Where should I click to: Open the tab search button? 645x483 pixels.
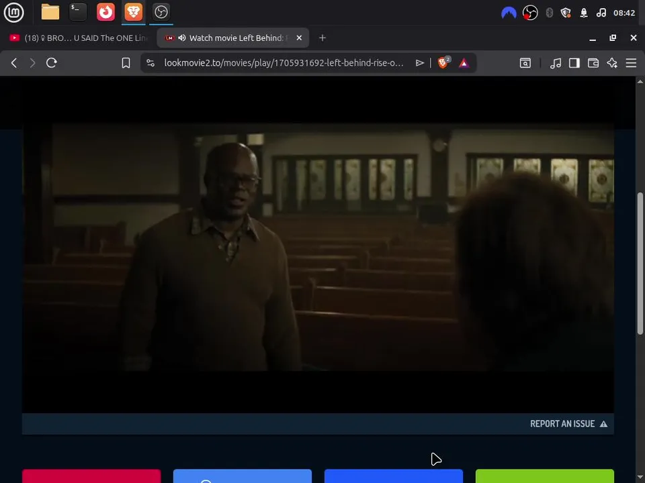coord(525,63)
